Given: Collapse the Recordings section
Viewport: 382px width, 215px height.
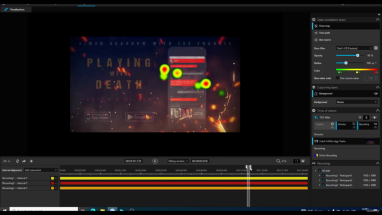Looking at the screenshot, I should click(377, 163).
